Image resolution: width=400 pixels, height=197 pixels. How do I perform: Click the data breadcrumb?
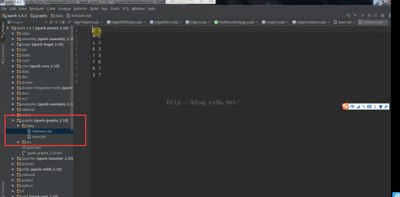57,16
